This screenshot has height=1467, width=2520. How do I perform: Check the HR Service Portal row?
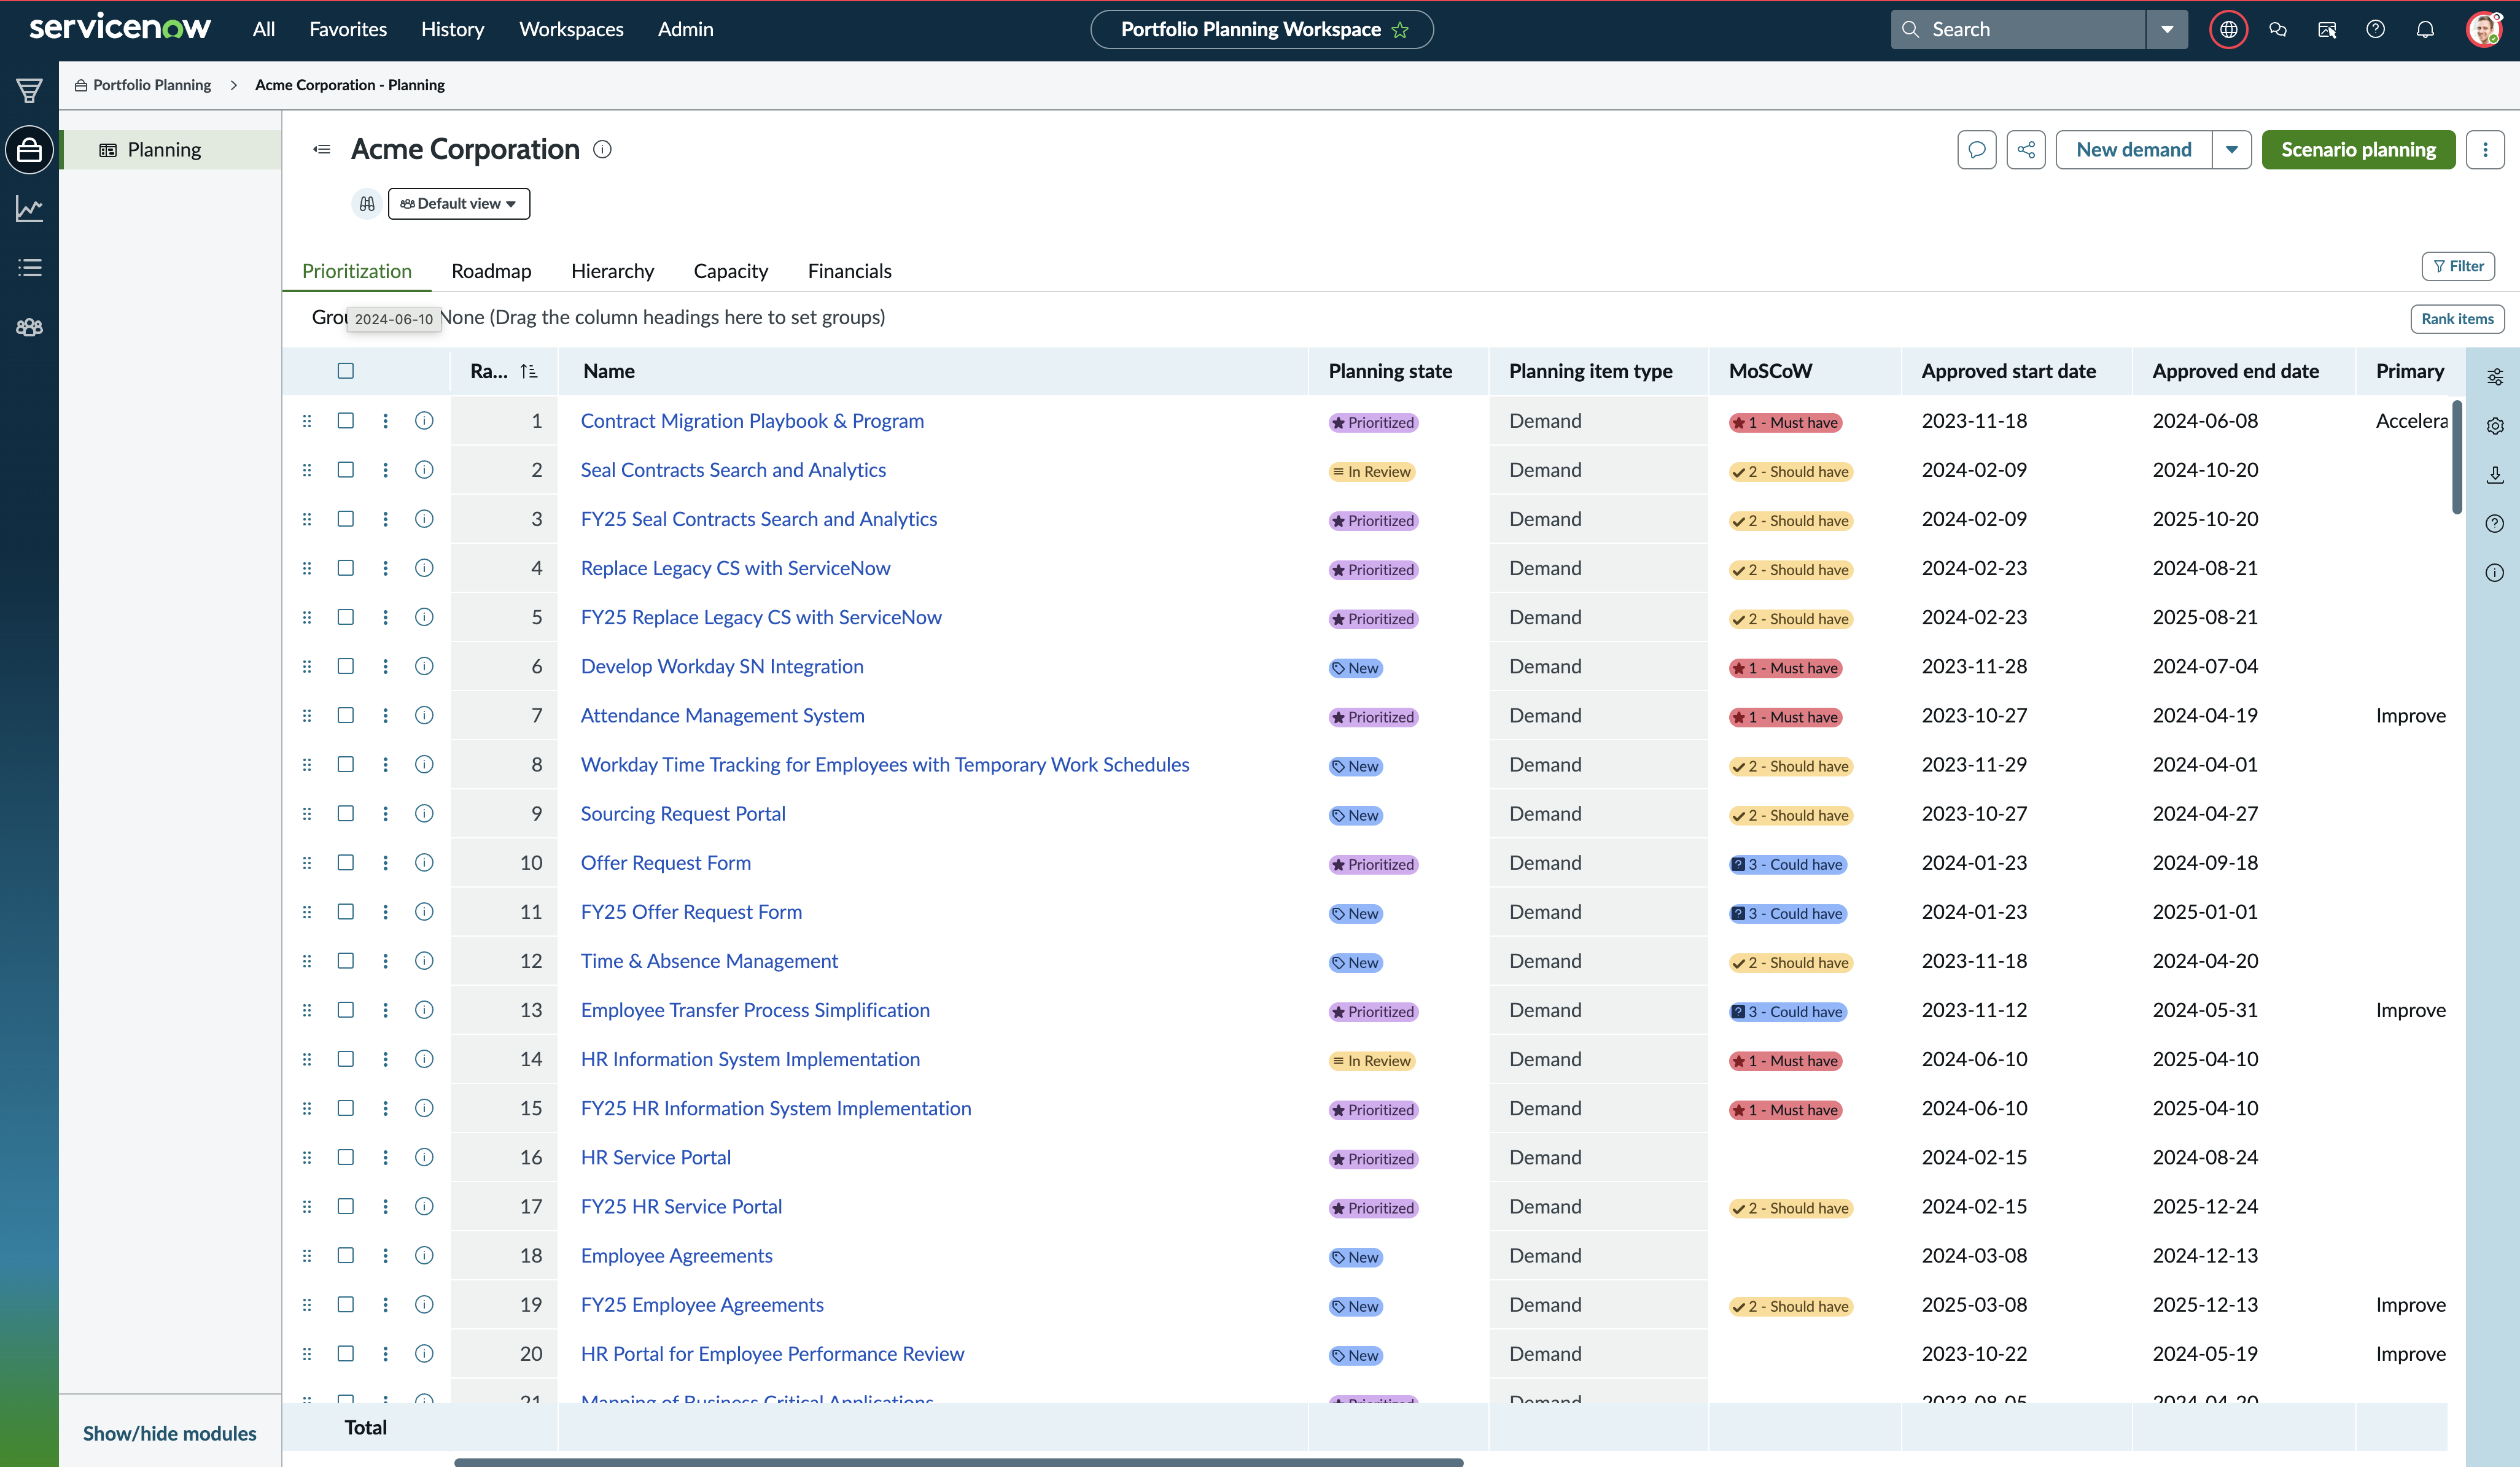point(346,1157)
